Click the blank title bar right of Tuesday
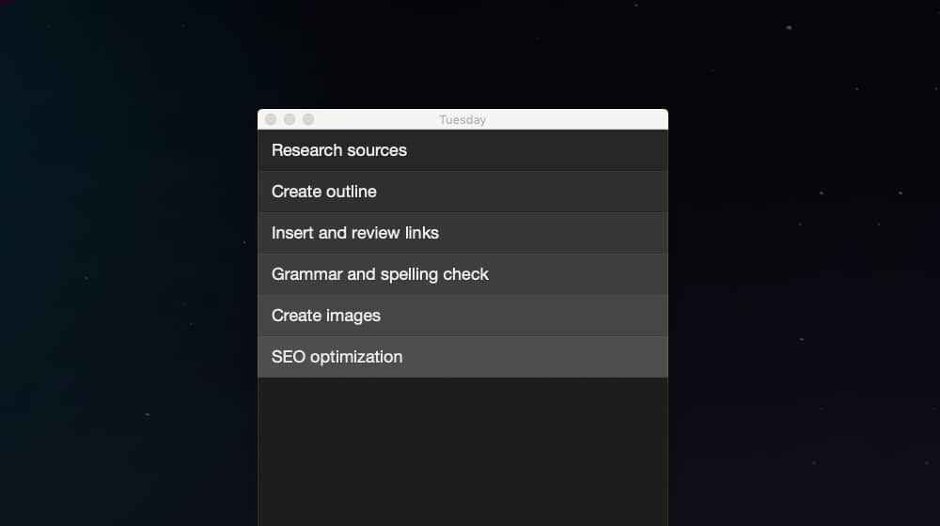940x526 pixels. tap(577, 119)
